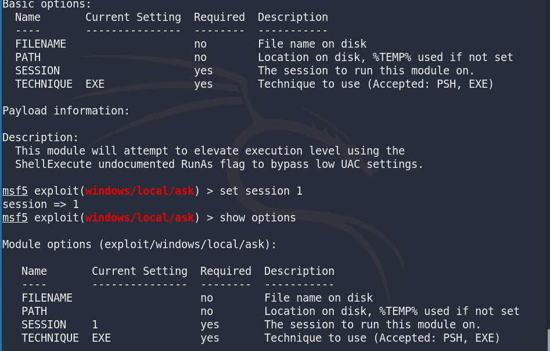
Task: Click 'File name on disk' in Module options
Action: tap(318, 298)
